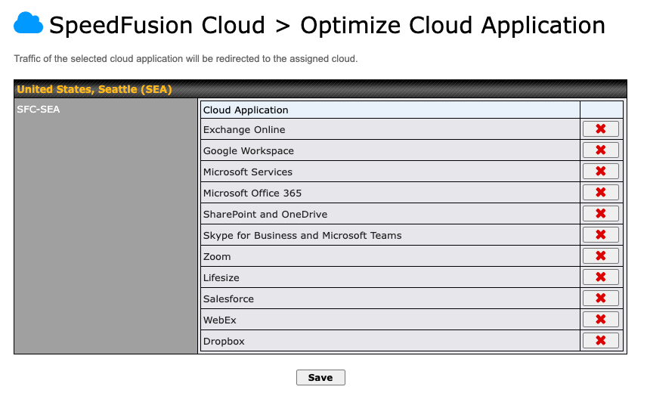Remove SharePoint and OneDrive entry
Viewport: 647px width, 396px height.
point(601,214)
